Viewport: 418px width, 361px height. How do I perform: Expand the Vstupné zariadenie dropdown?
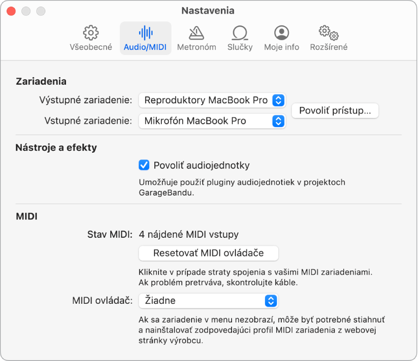[212, 121]
